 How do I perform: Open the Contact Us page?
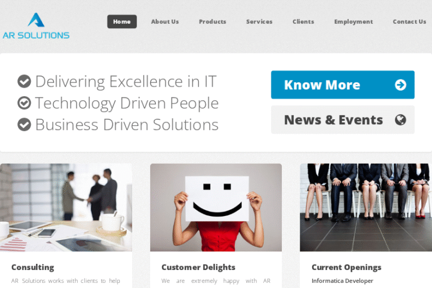tap(409, 21)
